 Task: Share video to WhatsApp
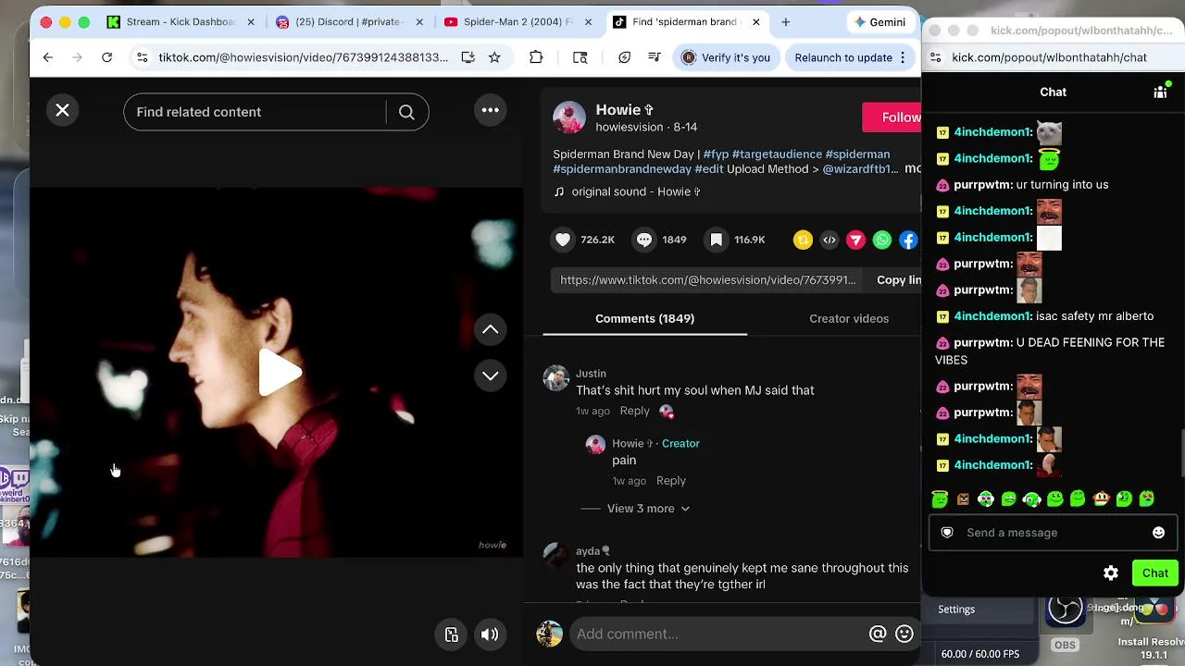[x=882, y=240]
